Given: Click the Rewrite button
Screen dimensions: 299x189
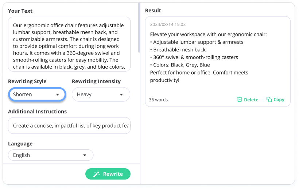Looking at the screenshot, I should pyautogui.click(x=108, y=174).
